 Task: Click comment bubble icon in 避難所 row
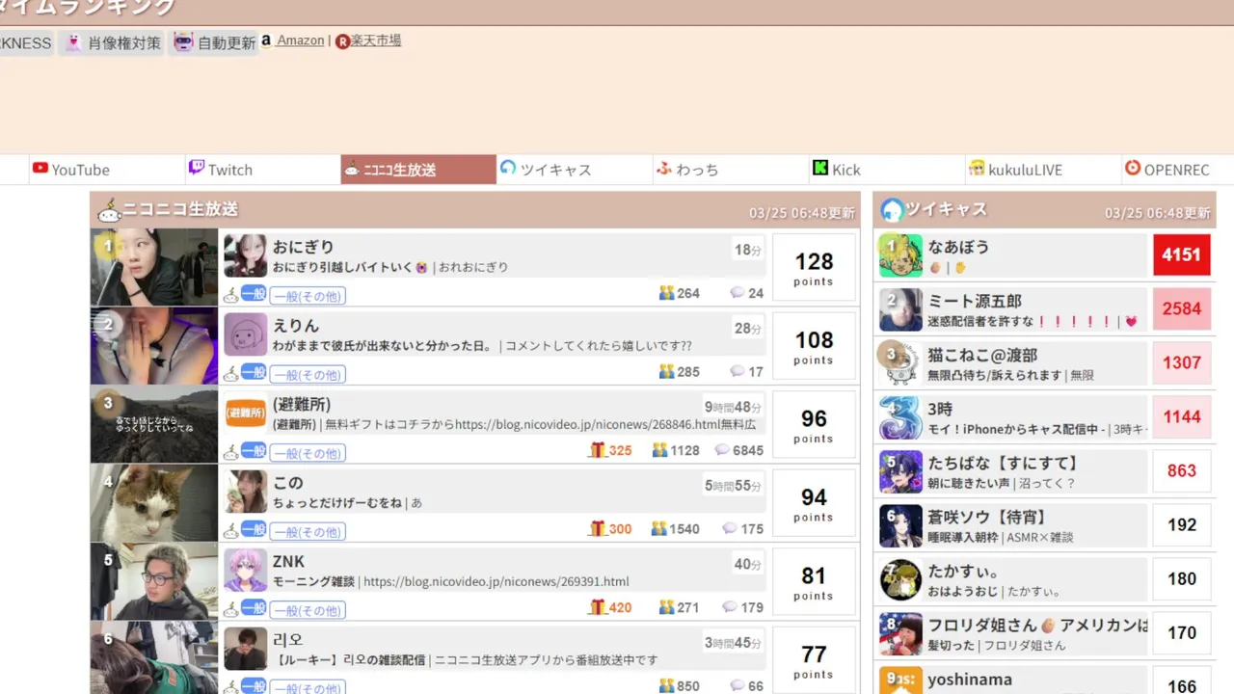722,449
